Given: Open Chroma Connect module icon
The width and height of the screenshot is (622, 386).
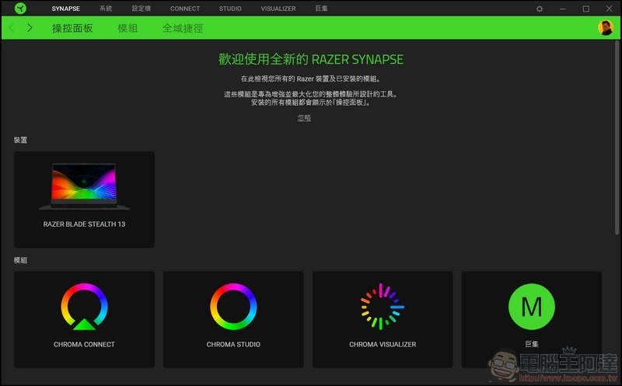Looking at the screenshot, I should coord(84,307).
